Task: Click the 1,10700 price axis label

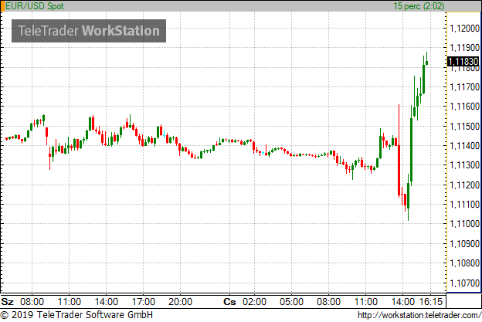Action: point(464,283)
